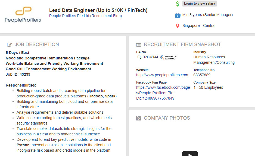
Task: Play the company video thumbnail
Action: (190, 154)
